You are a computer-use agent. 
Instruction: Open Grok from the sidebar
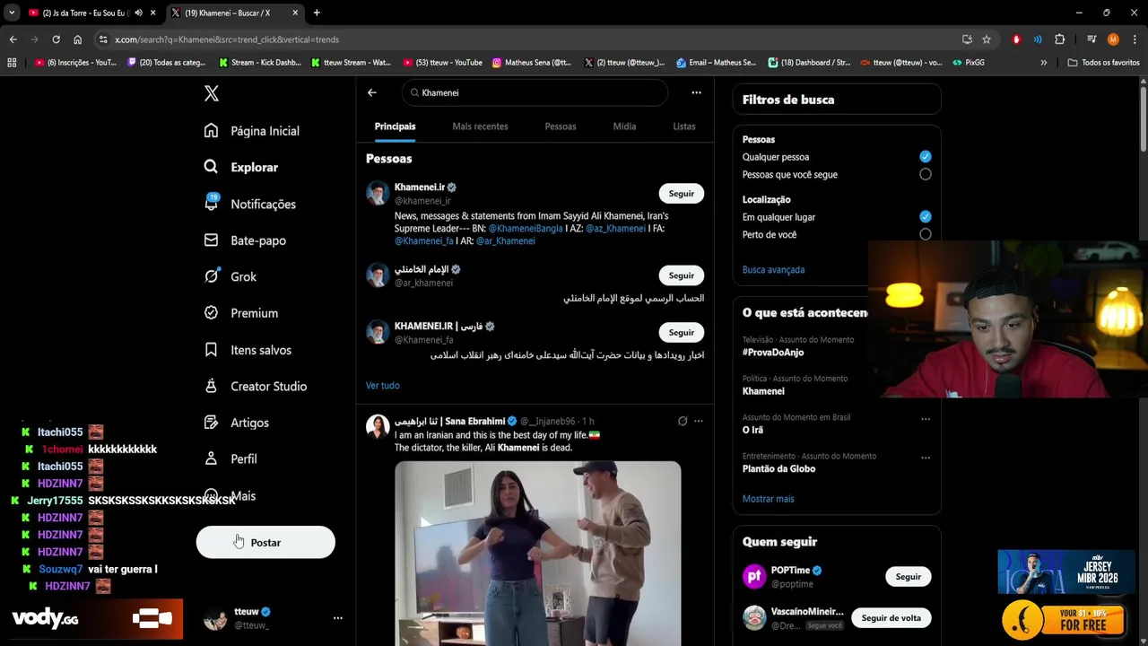pyautogui.click(x=230, y=276)
